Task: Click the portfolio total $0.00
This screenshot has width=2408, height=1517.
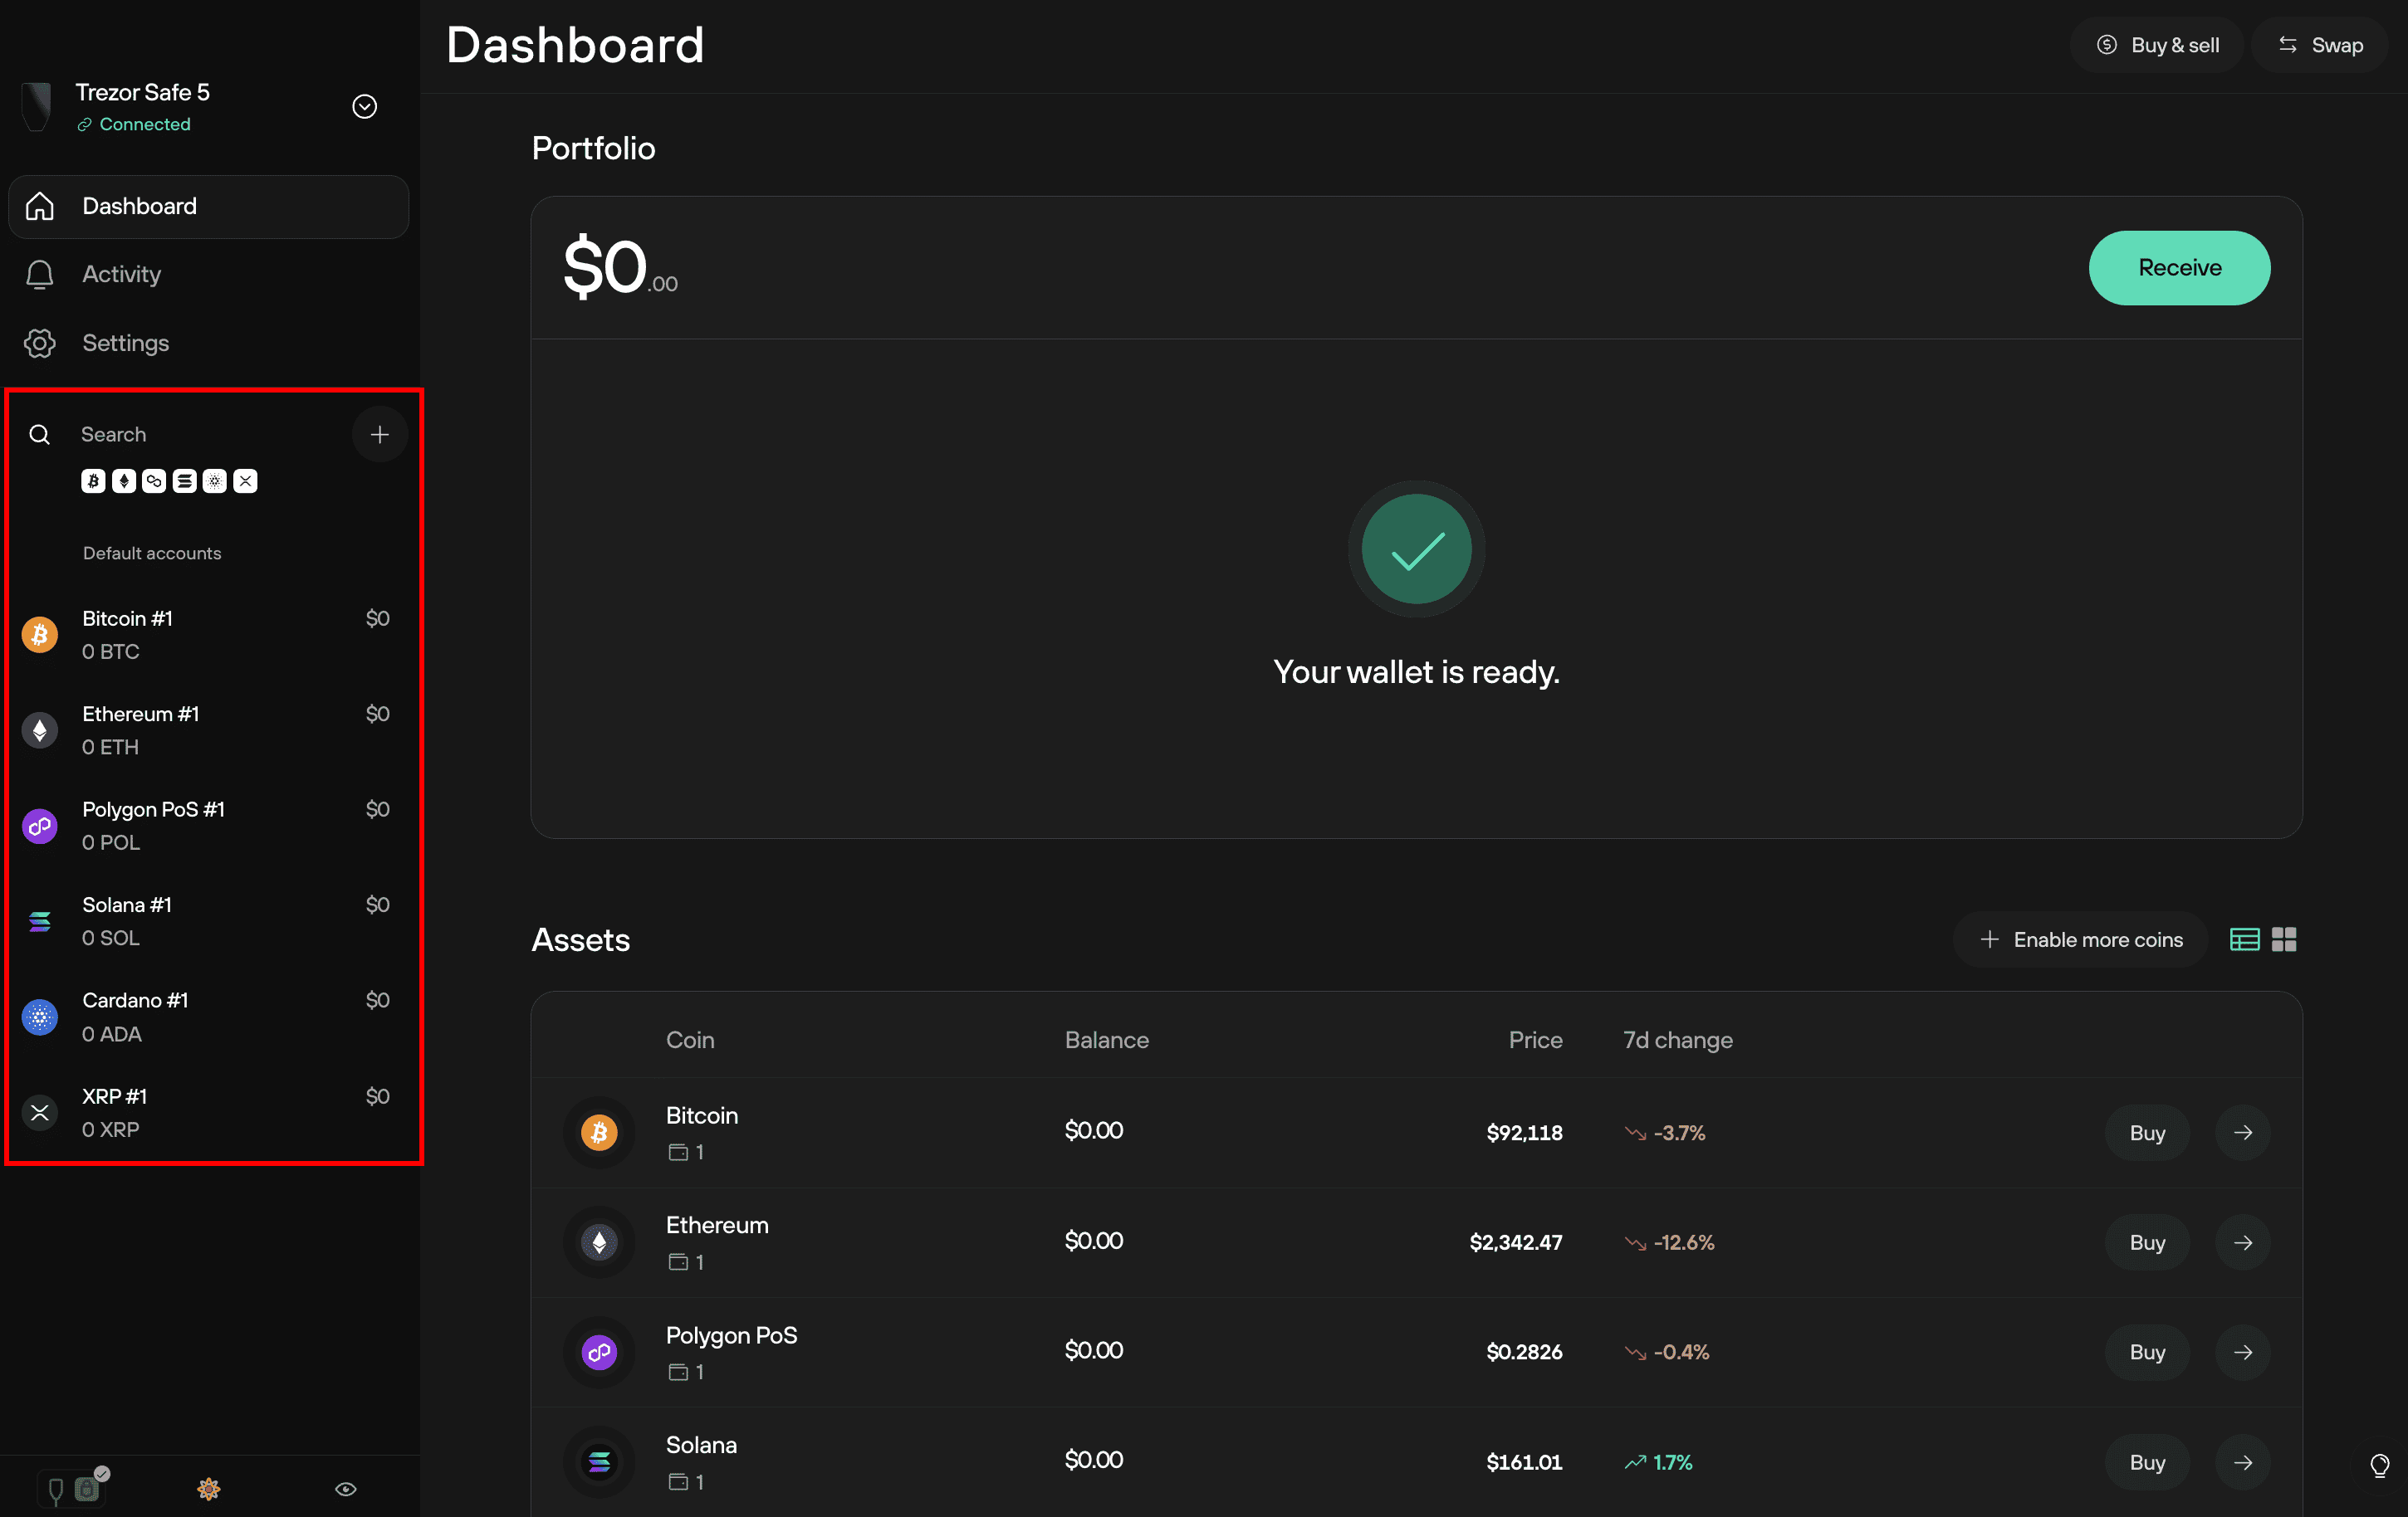Action: pyautogui.click(x=620, y=268)
